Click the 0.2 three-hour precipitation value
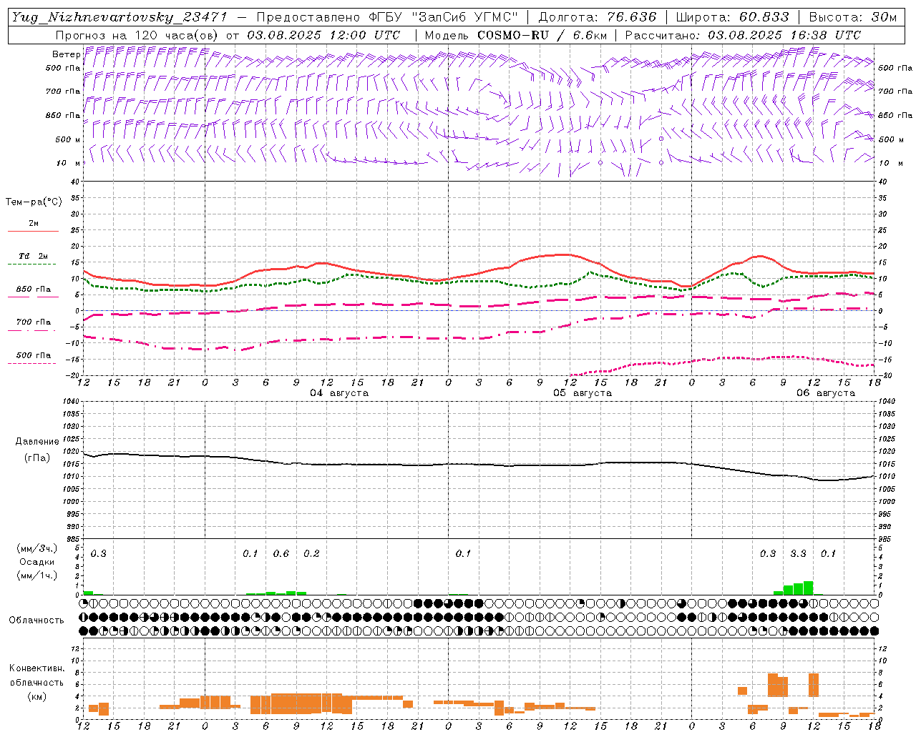916x732 pixels. (x=311, y=553)
